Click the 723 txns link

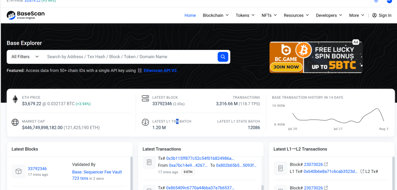[80, 178]
